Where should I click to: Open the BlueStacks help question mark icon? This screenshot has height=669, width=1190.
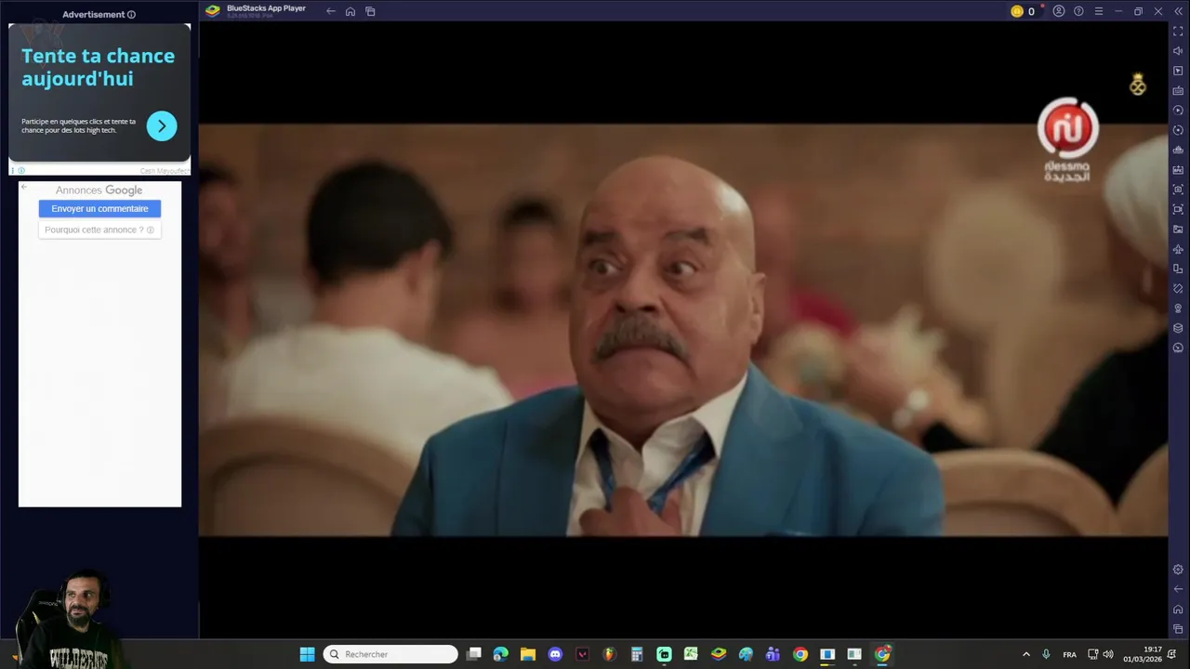coord(1078,11)
